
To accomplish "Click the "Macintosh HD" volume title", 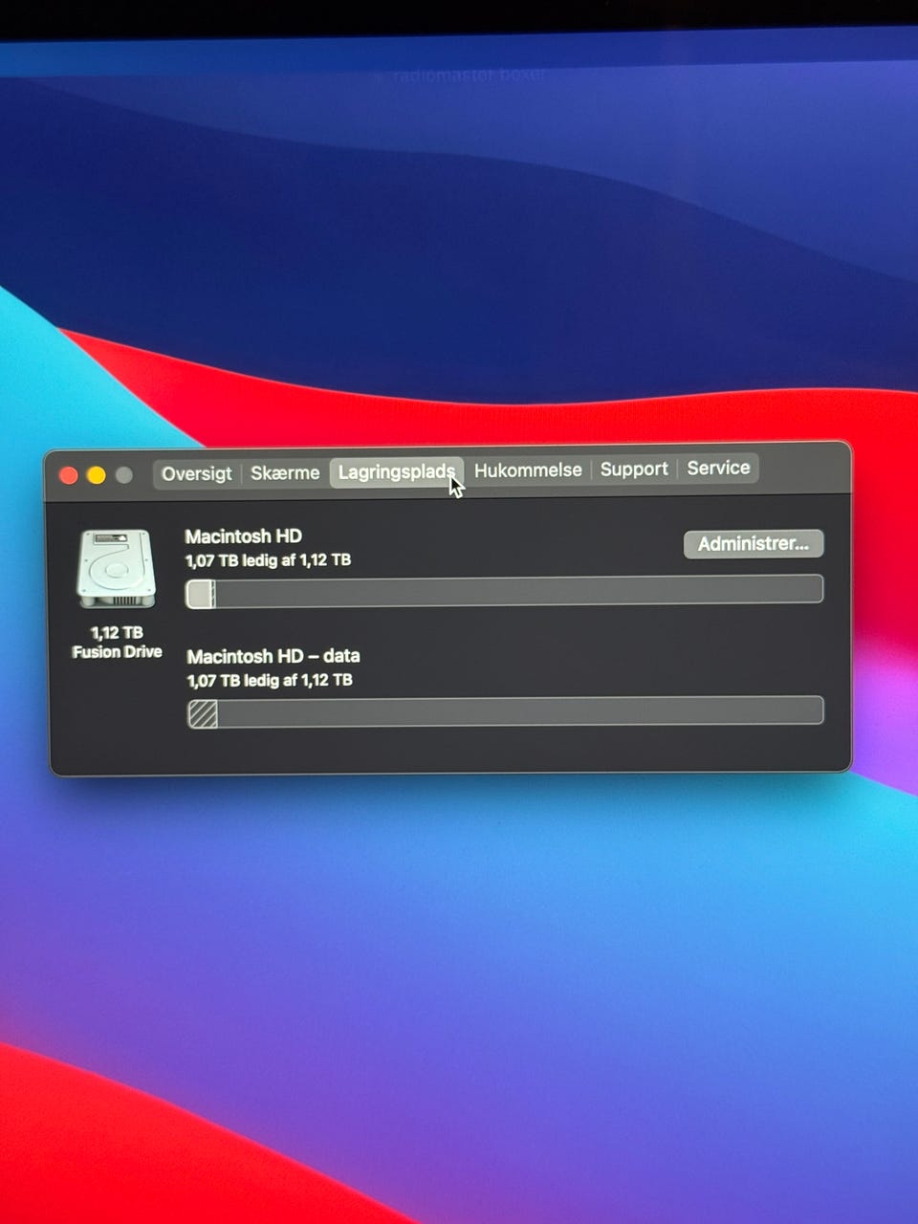I will point(243,536).
